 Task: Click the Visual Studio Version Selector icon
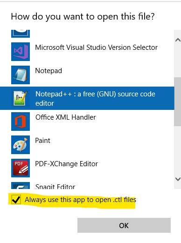pyautogui.click(x=21, y=52)
